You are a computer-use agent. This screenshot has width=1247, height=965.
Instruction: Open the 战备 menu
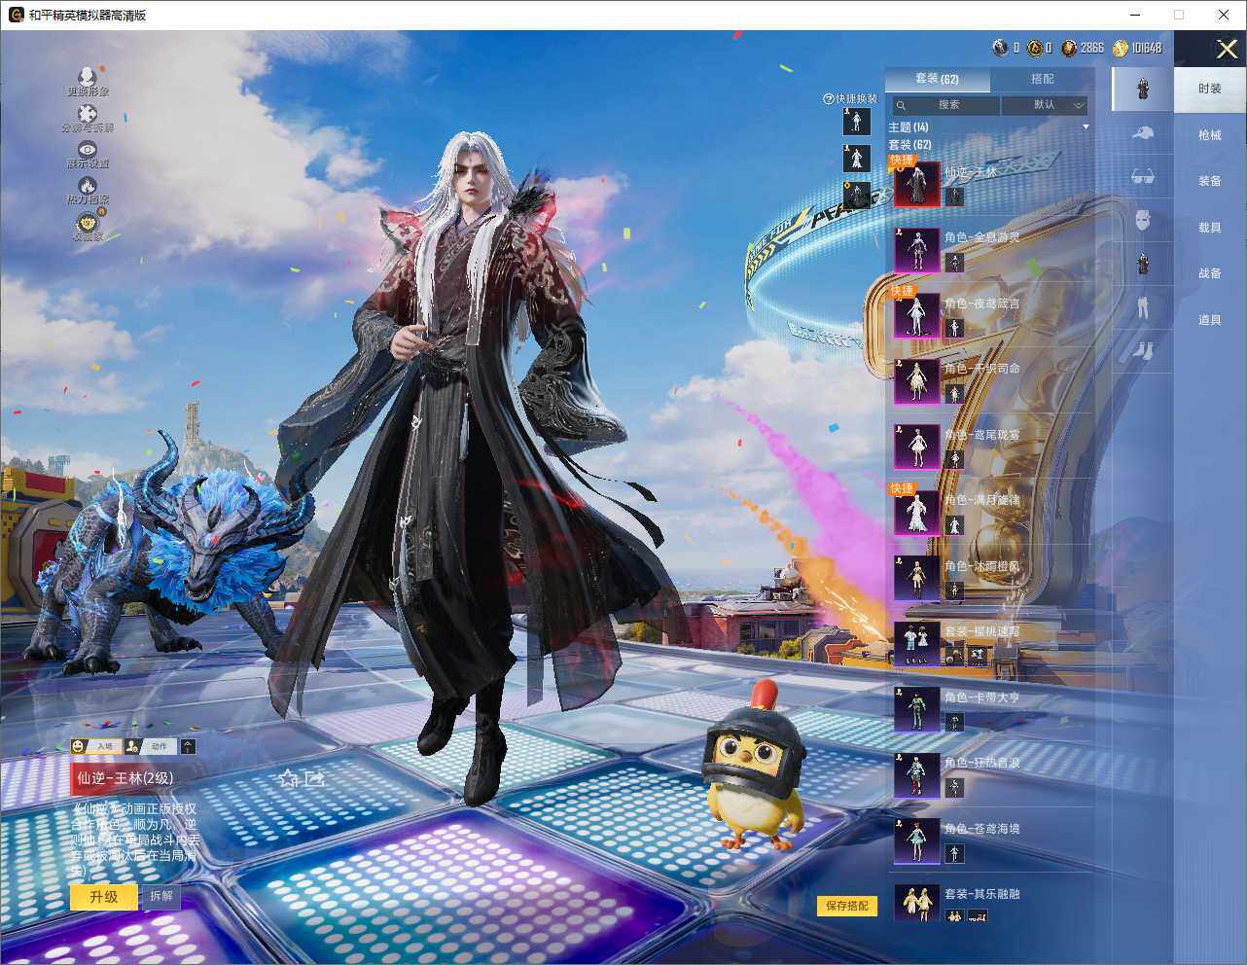[1210, 273]
